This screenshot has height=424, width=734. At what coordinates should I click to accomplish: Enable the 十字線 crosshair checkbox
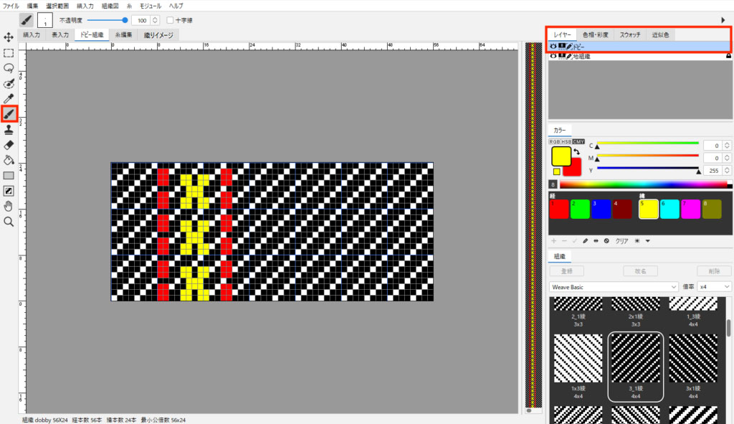tap(170, 20)
